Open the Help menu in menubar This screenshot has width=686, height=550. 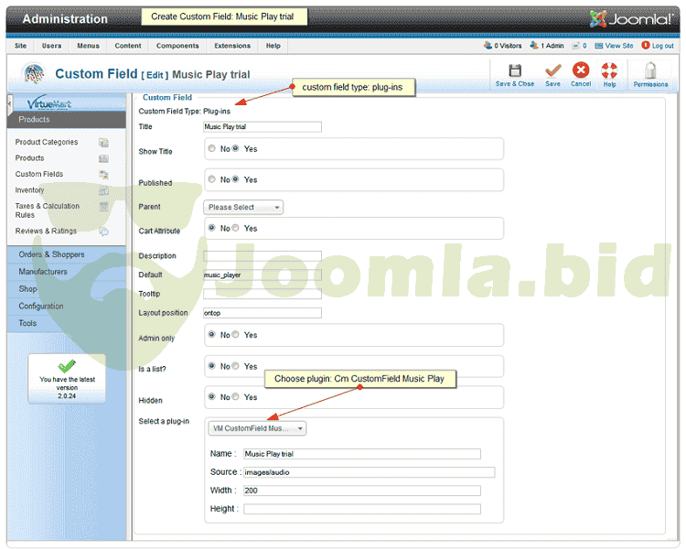[273, 46]
